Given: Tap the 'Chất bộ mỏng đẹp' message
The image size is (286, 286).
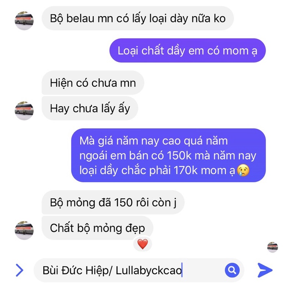Looking at the screenshot, I should coord(97,228).
